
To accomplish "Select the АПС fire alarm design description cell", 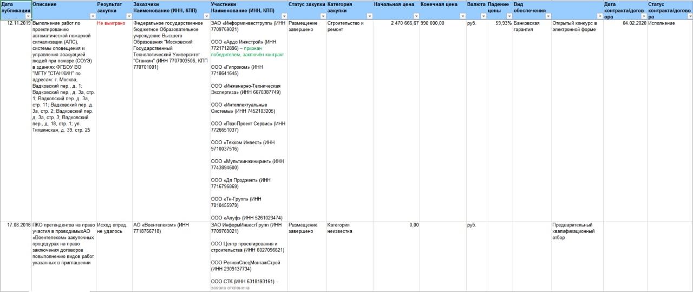I will [x=64, y=121].
